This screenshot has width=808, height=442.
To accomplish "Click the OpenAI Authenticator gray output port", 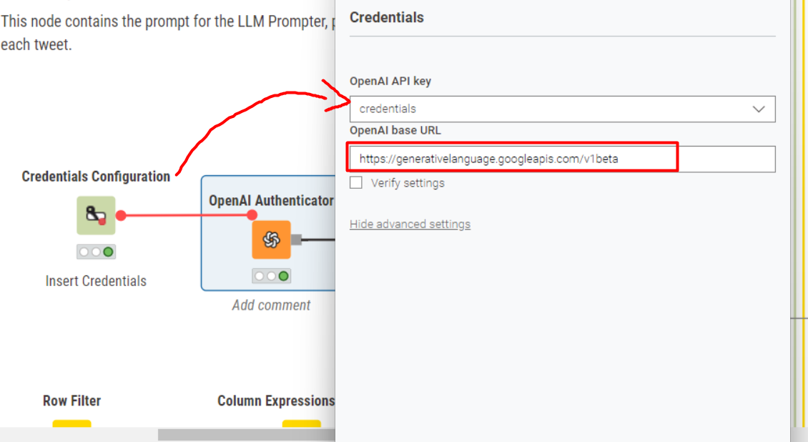I will [296, 240].
